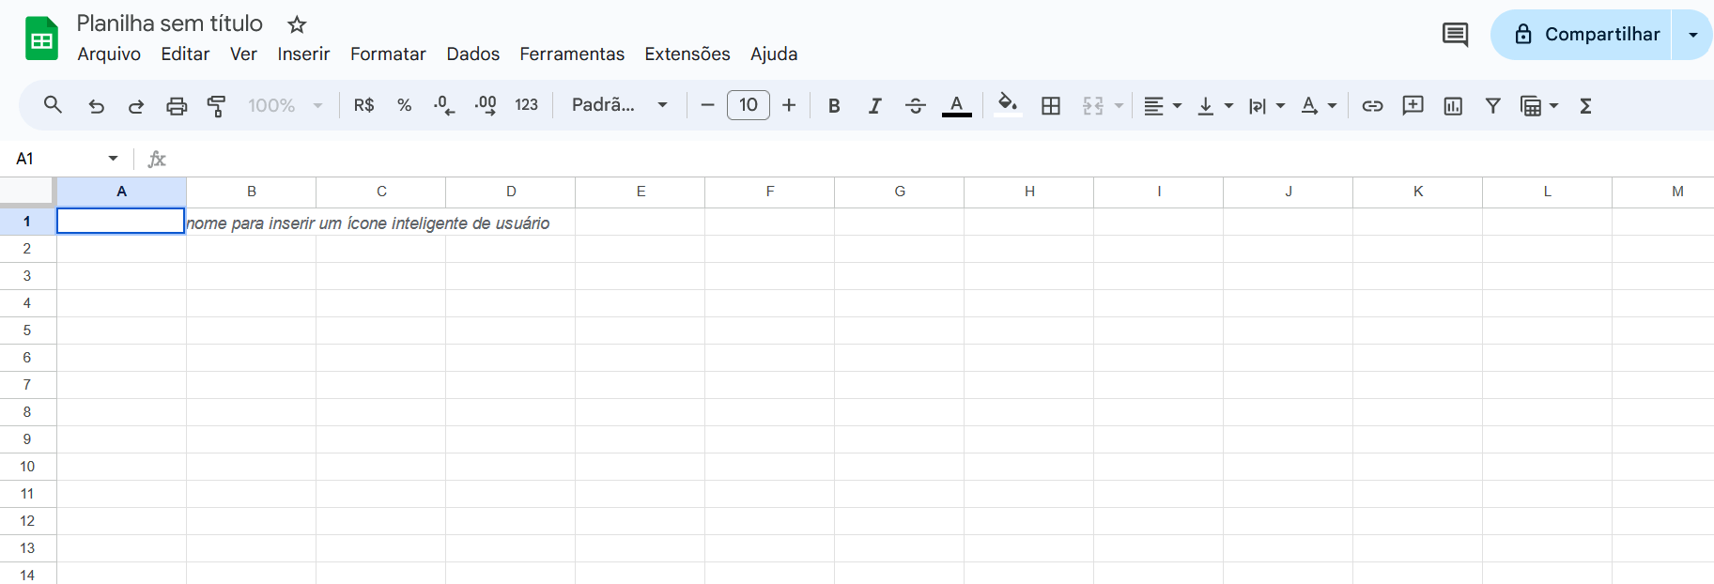
Task: Open the borders menu
Action: 1051,106
